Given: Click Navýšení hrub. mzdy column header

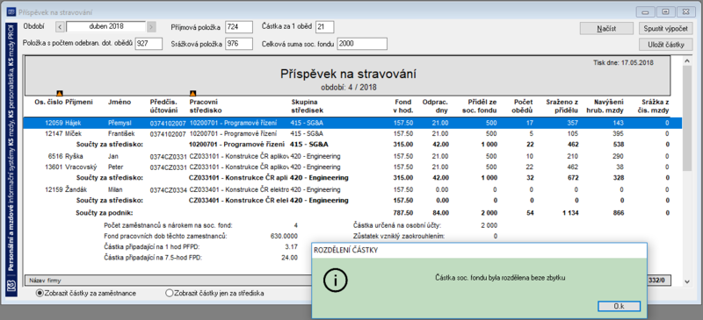Looking at the screenshot, I should pos(605,106).
